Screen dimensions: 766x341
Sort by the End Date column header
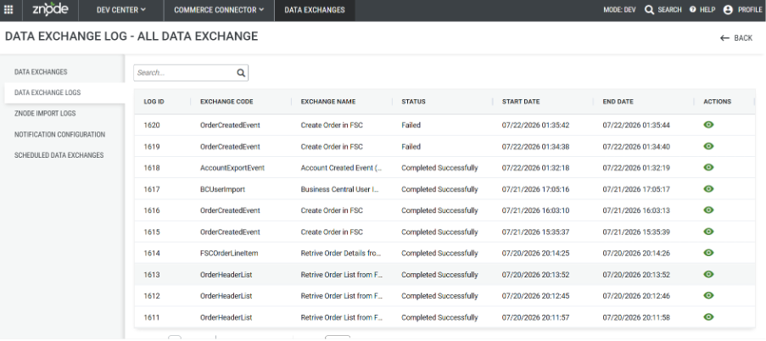618,102
